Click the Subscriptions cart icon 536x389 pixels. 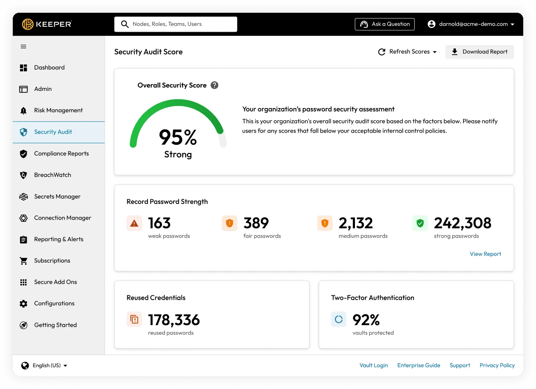[24, 261]
